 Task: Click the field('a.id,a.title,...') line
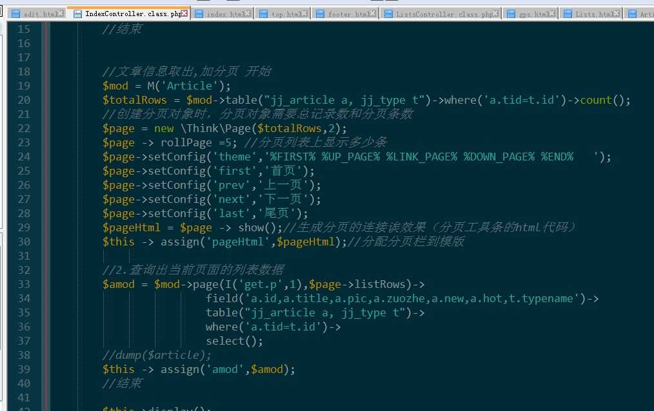click(402, 298)
